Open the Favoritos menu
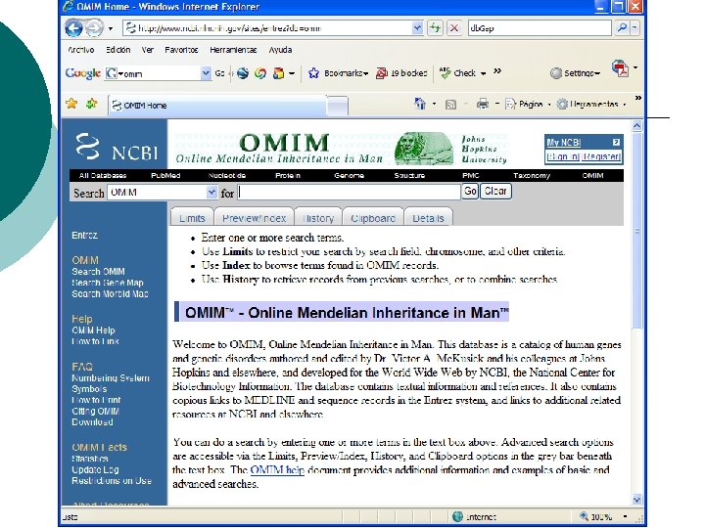Viewport: 705px width, 528px height. pos(181,50)
